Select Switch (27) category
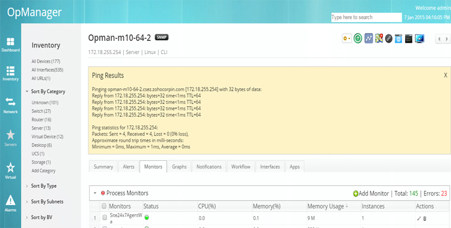451x228 pixels. pos(41,111)
